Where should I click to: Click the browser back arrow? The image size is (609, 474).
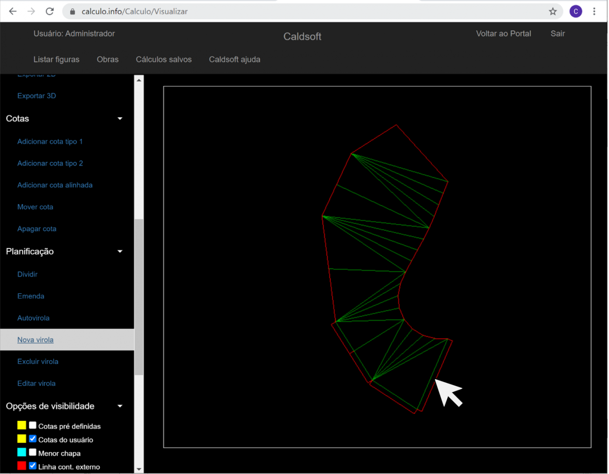pyautogui.click(x=13, y=12)
